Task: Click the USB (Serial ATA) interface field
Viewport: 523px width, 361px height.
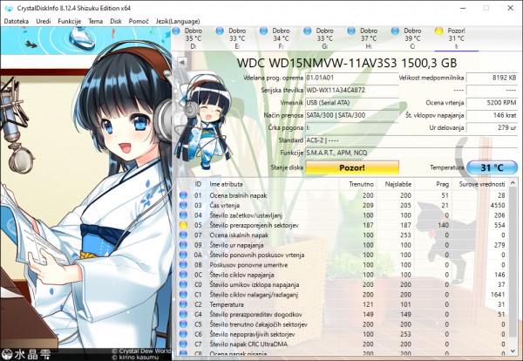Action: 352,103
